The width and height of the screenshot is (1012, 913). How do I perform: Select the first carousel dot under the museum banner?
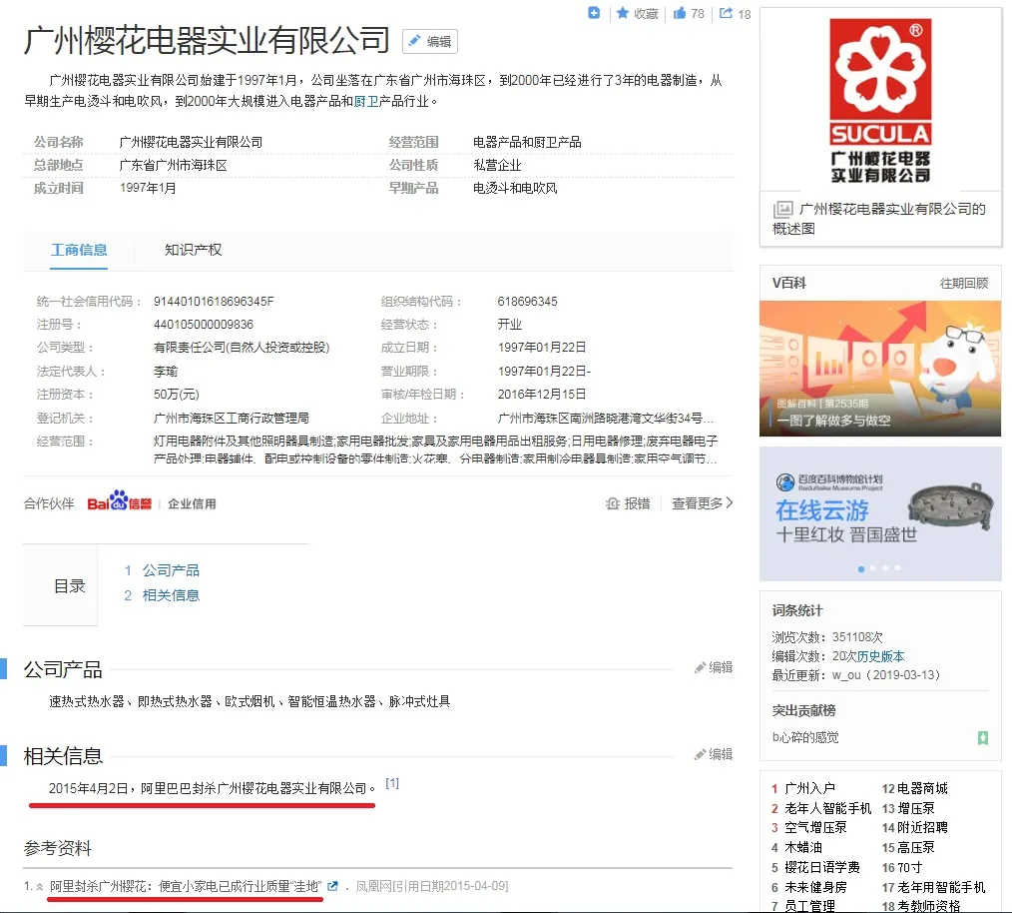click(861, 568)
